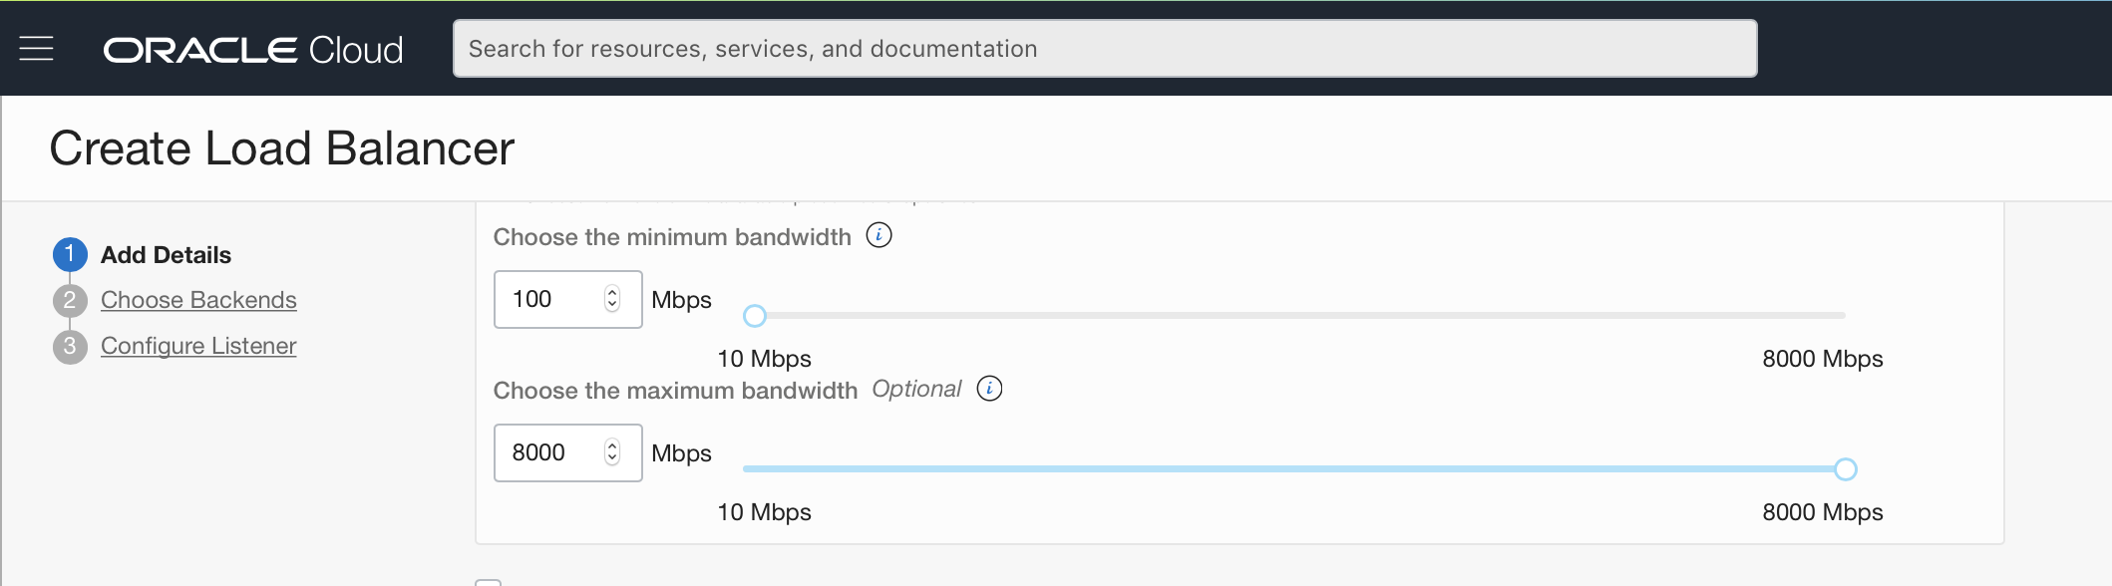Show info for maximum bandwidth
Screen dimensions: 2112x586
coord(989,389)
